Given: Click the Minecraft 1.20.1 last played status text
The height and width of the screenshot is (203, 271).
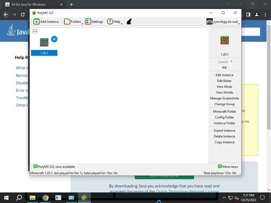Looking at the screenshot, I should (74, 173).
